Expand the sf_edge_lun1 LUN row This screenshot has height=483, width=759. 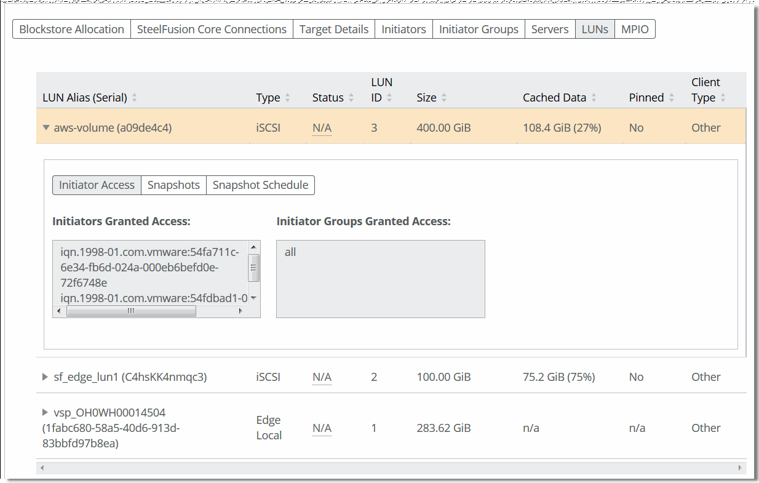point(45,377)
